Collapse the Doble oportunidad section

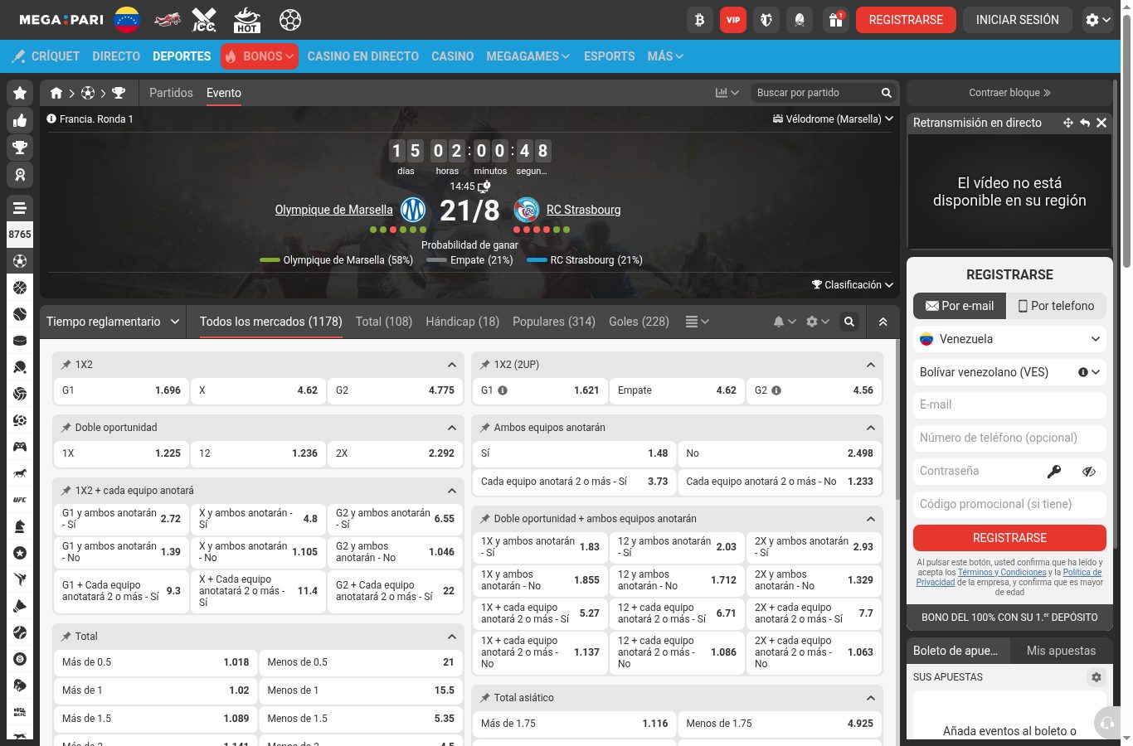pos(452,428)
